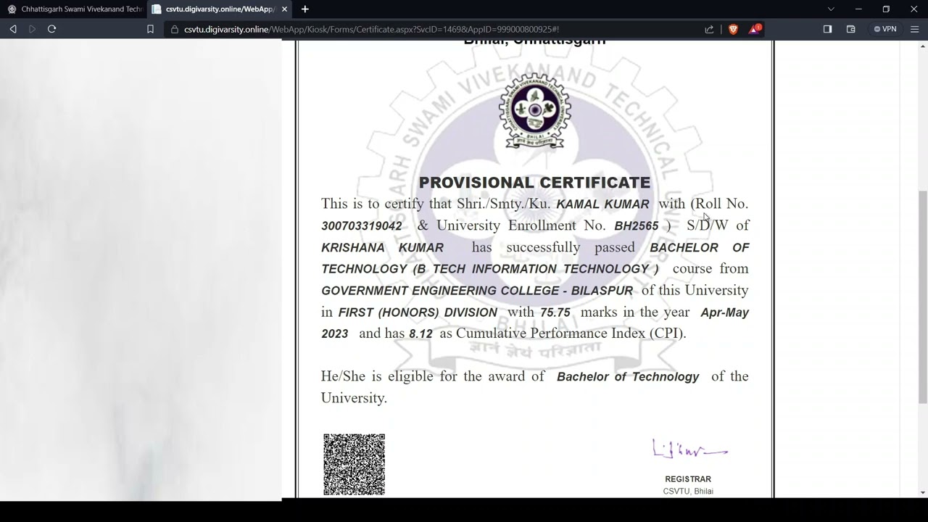Click the certificate QR code

point(354,465)
